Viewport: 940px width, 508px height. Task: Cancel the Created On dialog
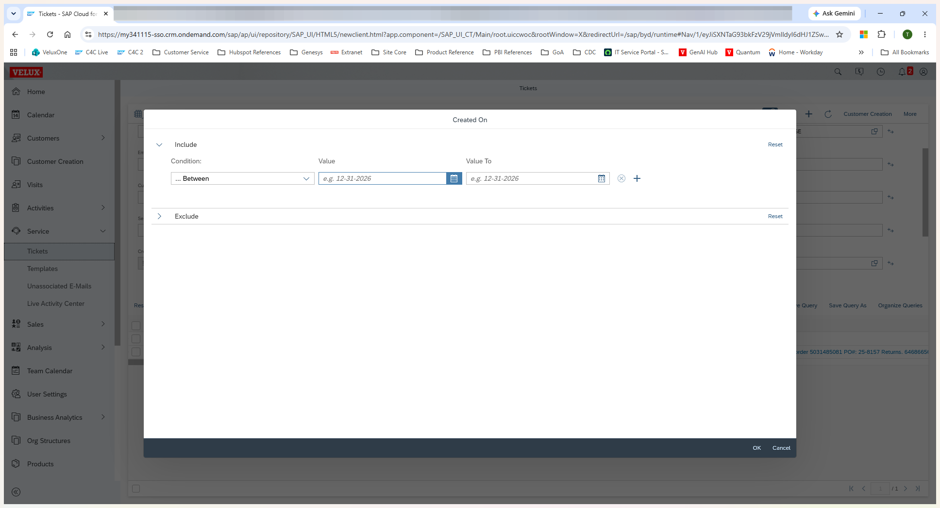pos(781,448)
